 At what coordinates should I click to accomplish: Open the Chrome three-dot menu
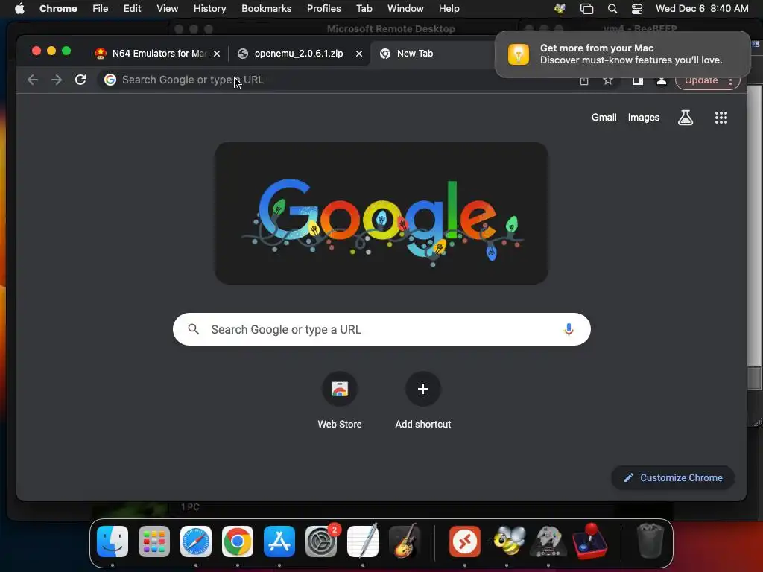[x=730, y=81]
